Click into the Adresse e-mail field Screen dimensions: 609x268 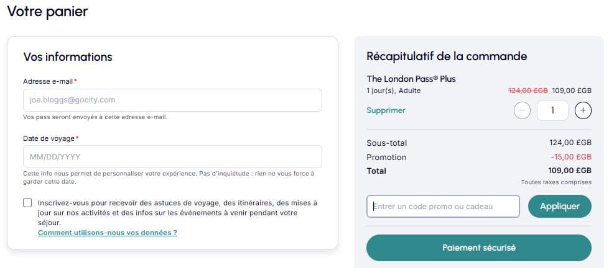172,100
